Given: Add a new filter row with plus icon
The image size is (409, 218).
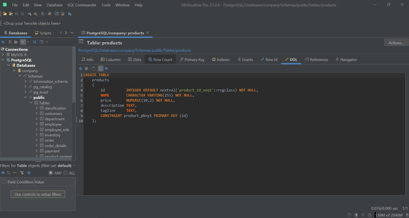Looking at the screenshot, I should (x=3, y=173).
